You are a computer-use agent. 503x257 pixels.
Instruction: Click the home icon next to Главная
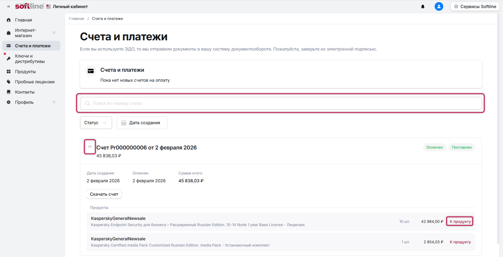pyautogui.click(x=8, y=20)
